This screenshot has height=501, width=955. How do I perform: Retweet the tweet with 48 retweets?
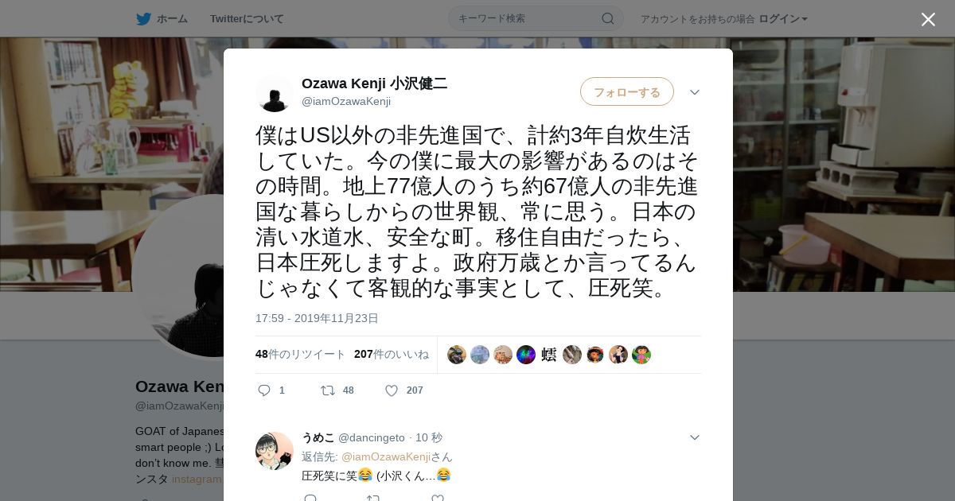click(x=327, y=390)
